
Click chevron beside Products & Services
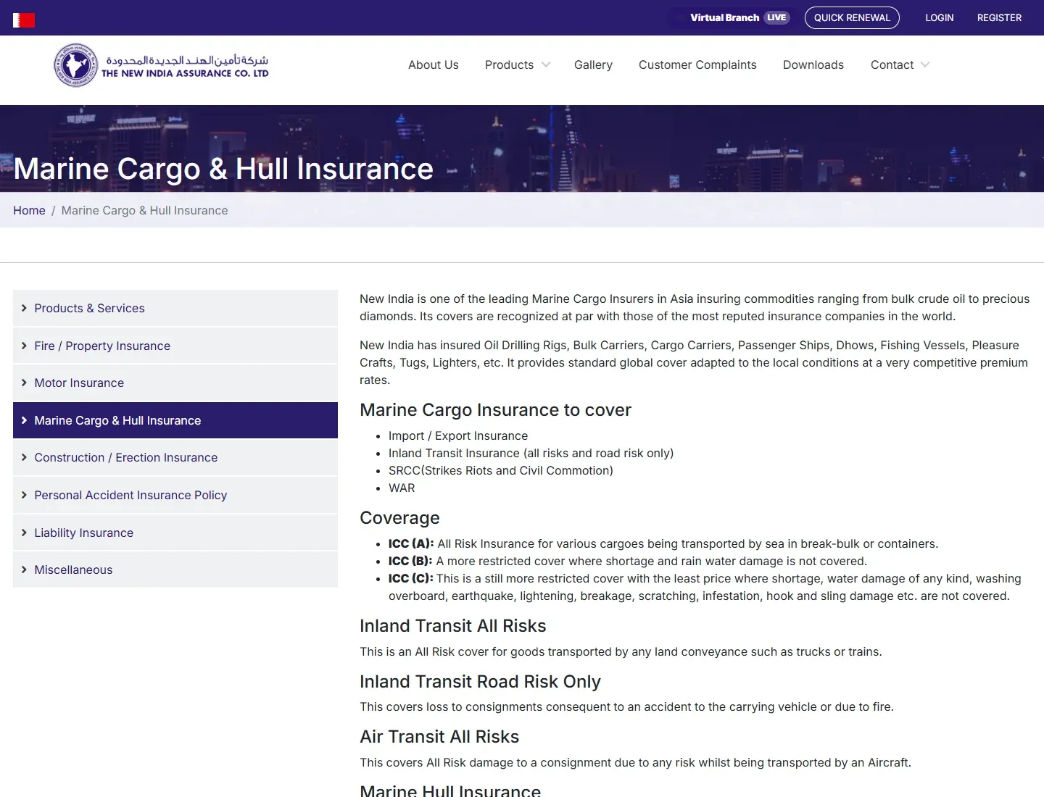[x=24, y=308]
